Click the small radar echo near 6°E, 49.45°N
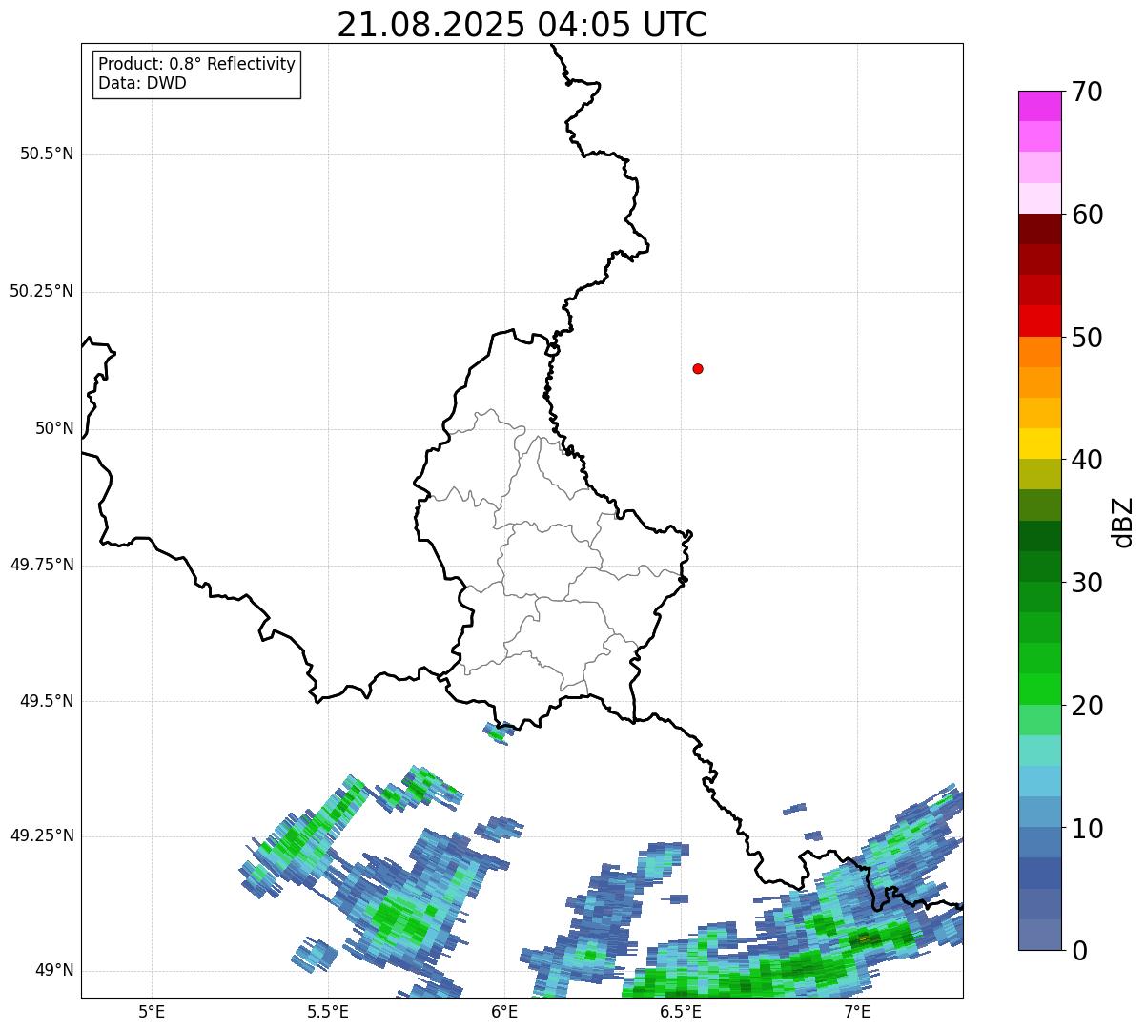Screen dimensions: 1146x1031 click(499, 733)
